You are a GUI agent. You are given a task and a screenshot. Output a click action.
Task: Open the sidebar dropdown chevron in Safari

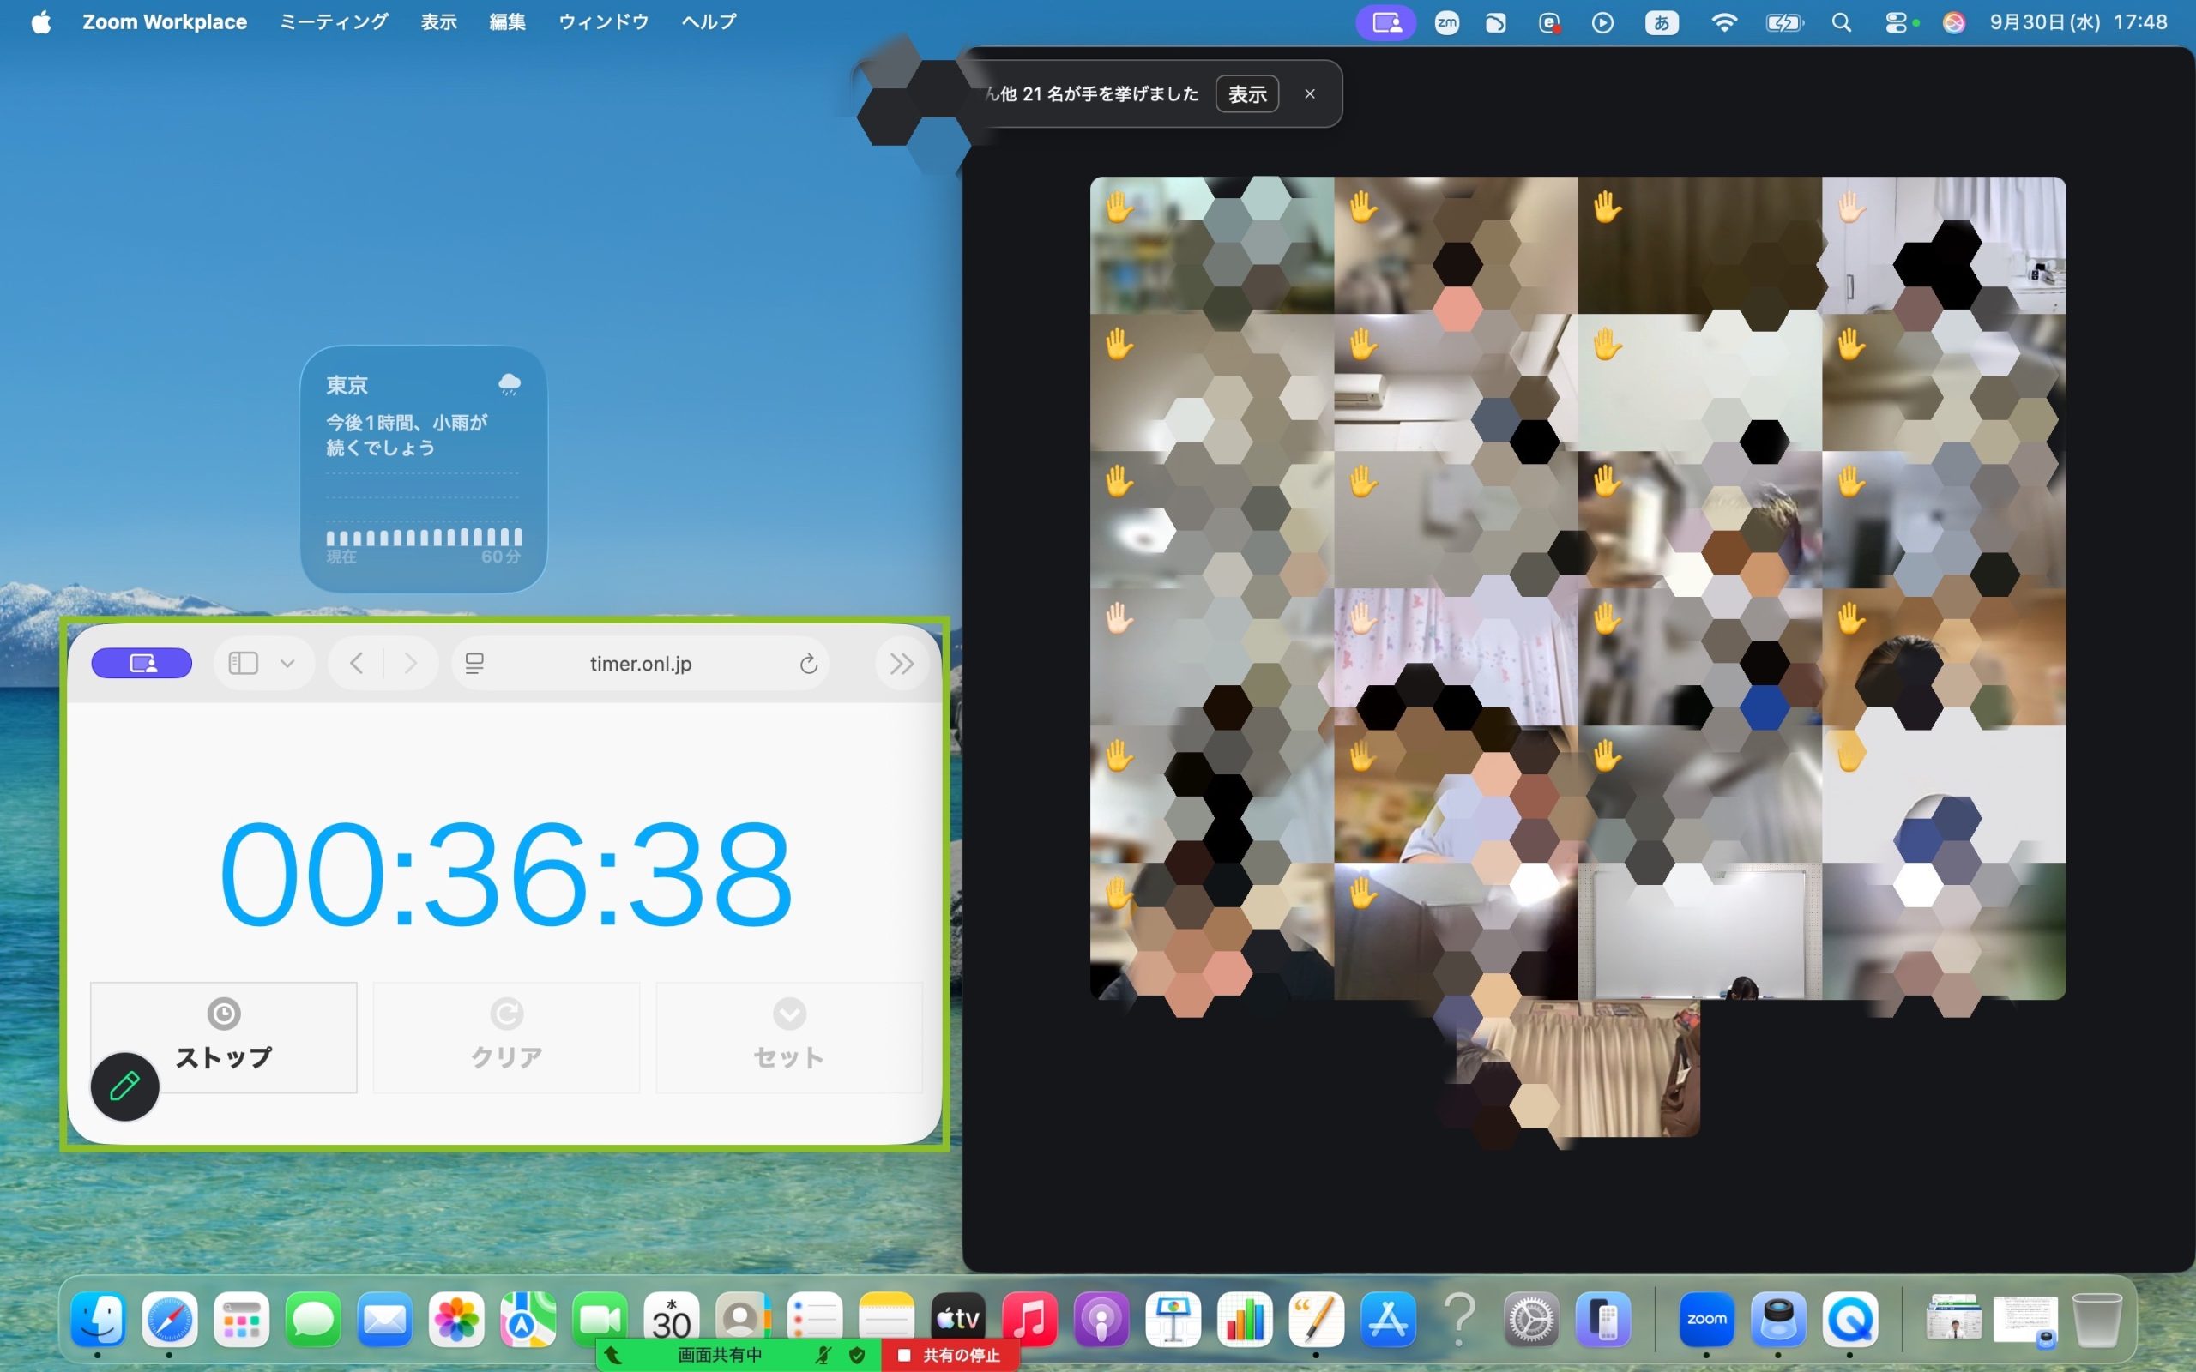(x=287, y=665)
